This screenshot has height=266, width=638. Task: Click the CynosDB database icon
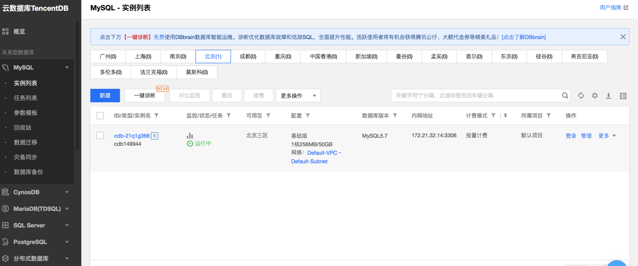pos(6,192)
